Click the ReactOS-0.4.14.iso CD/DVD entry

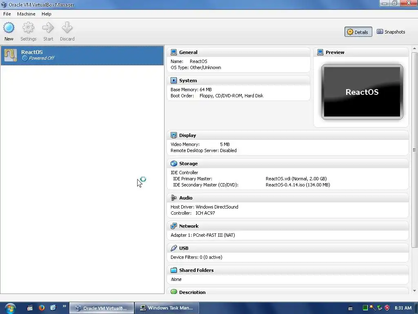[298, 185]
